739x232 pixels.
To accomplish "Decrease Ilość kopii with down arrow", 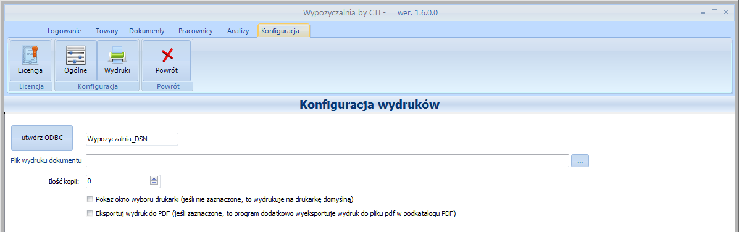I will [154, 183].
